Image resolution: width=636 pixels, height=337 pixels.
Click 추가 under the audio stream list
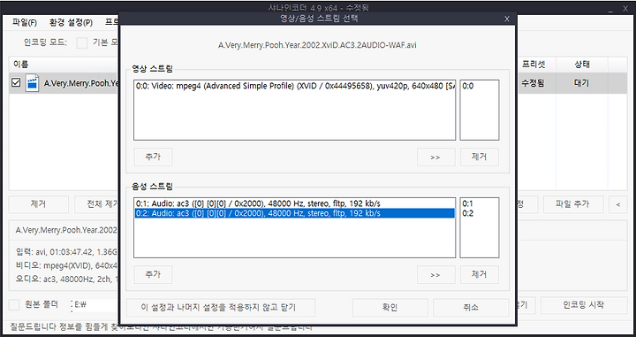(x=153, y=275)
